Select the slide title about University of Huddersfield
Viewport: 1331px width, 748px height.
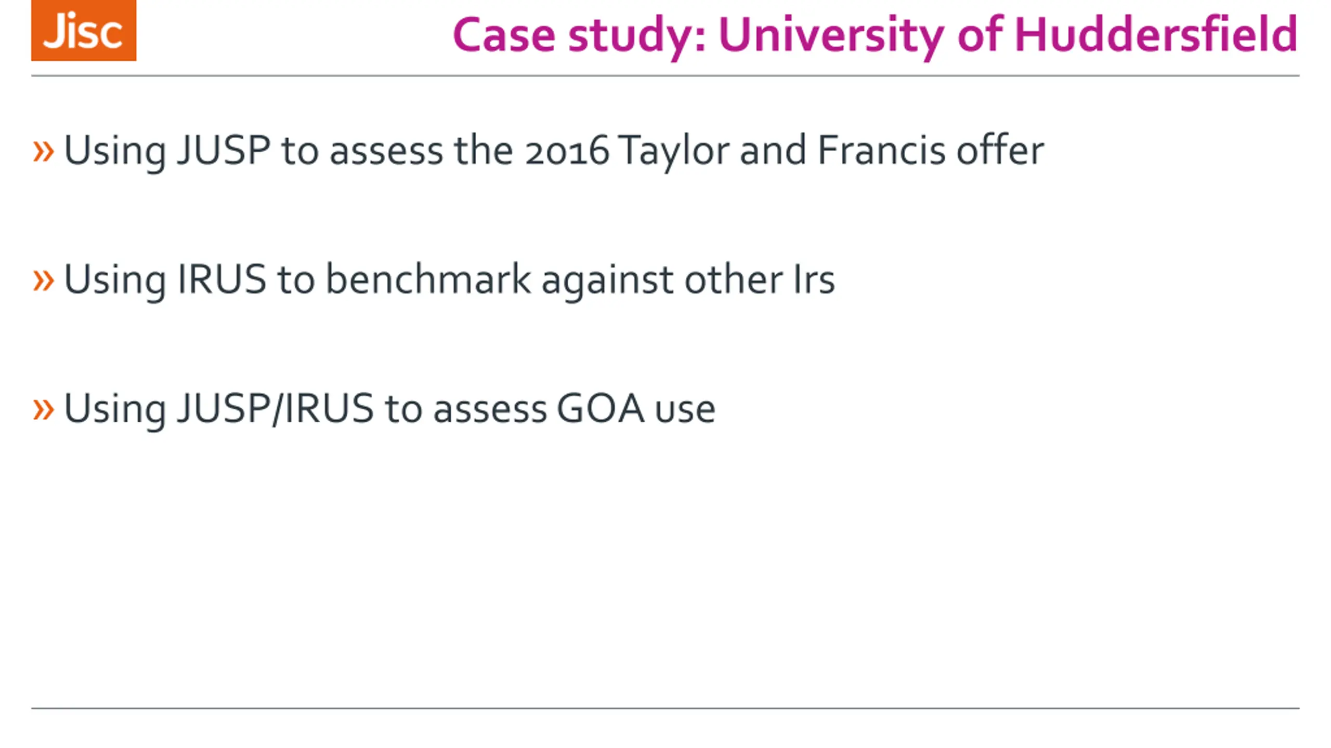876,35
